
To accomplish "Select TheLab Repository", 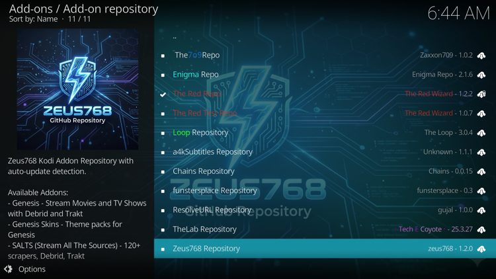I will coord(325,229).
